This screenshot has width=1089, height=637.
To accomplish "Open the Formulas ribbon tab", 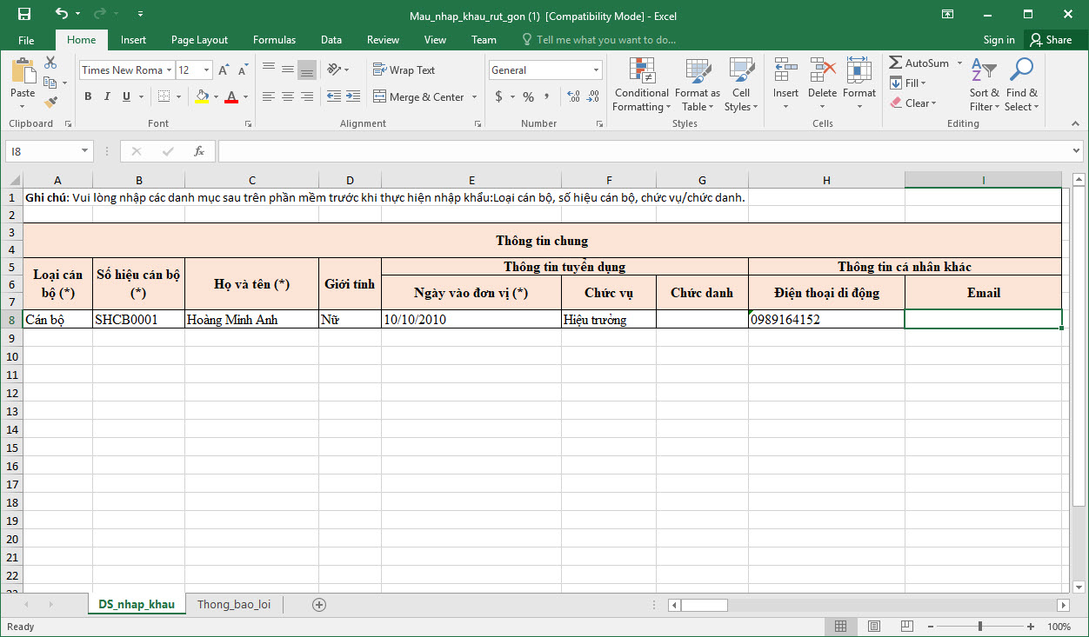I will pyautogui.click(x=274, y=40).
